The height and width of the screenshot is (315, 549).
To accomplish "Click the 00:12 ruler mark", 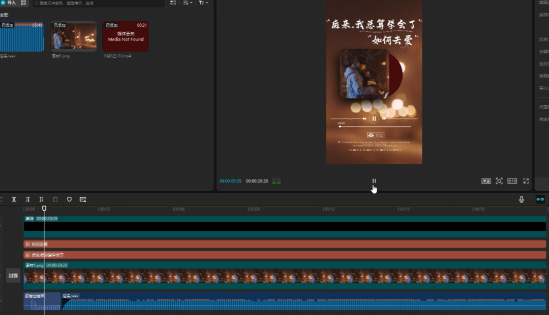I will point(329,209).
